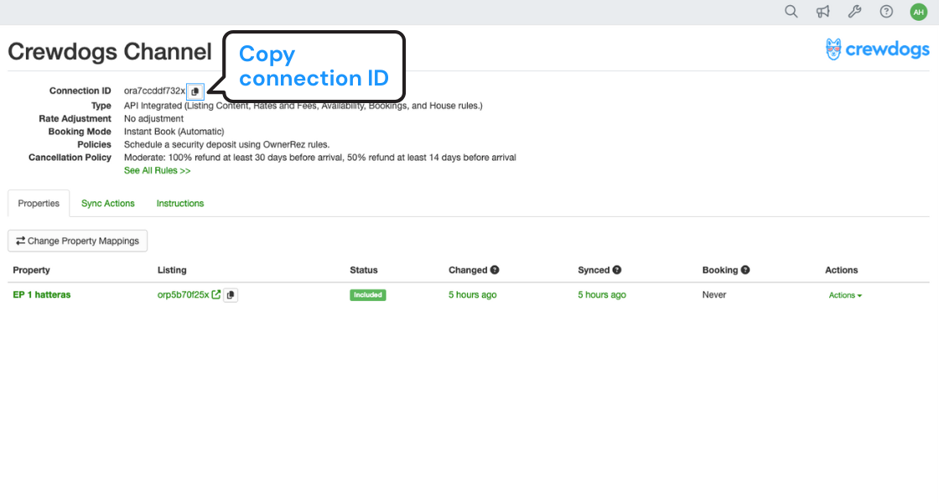Switch to the Sync Actions tab
The image size is (939, 503).
pos(108,204)
